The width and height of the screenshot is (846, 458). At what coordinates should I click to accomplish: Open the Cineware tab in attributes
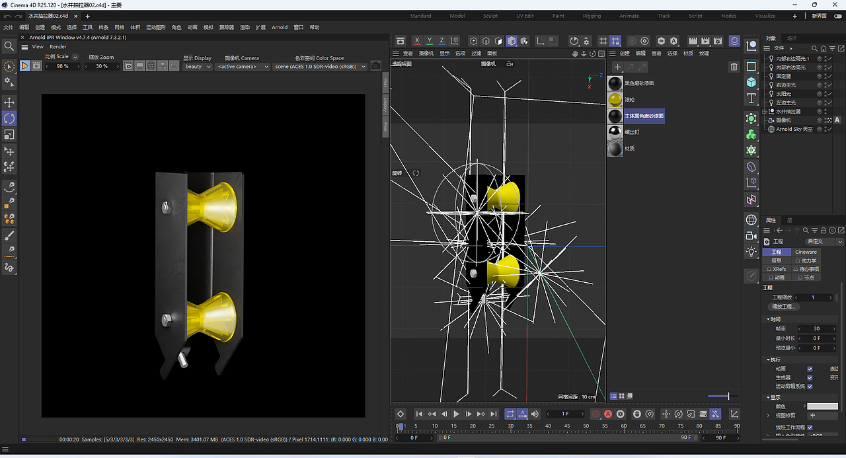coord(806,252)
